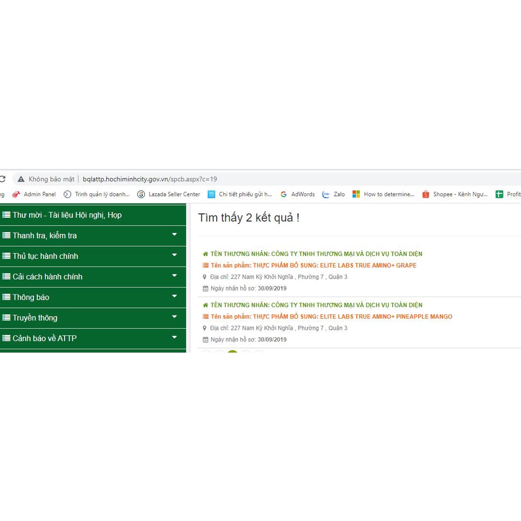Expand the 'Thủ tục hành chính' dropdown arrow

pos(175,255)
